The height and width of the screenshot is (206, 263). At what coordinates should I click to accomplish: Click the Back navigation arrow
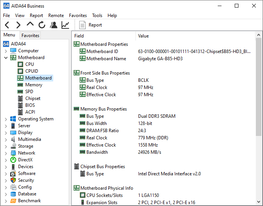pyautogui.click(x=7, y=25)
